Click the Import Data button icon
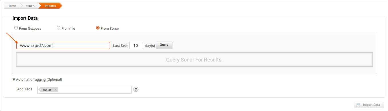388x111 pixels. [x=358, y=105]
